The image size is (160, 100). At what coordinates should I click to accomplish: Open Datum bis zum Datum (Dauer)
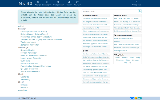pos(34,34)
